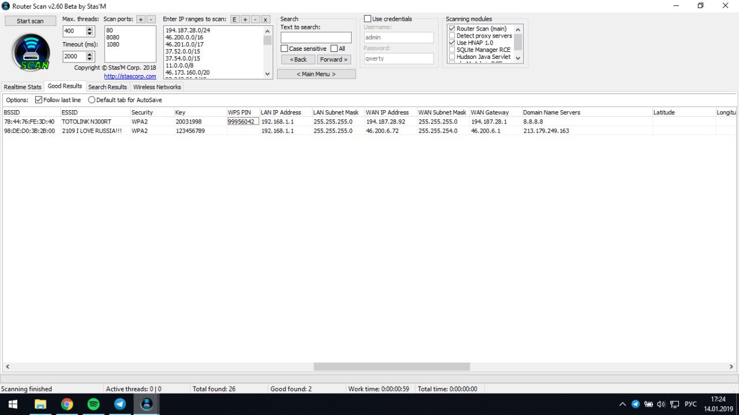This screenshot has height=415, width=739.
Task: Select the TOTOLINK N300RT row ESSID
Action: tap(87, 122)
